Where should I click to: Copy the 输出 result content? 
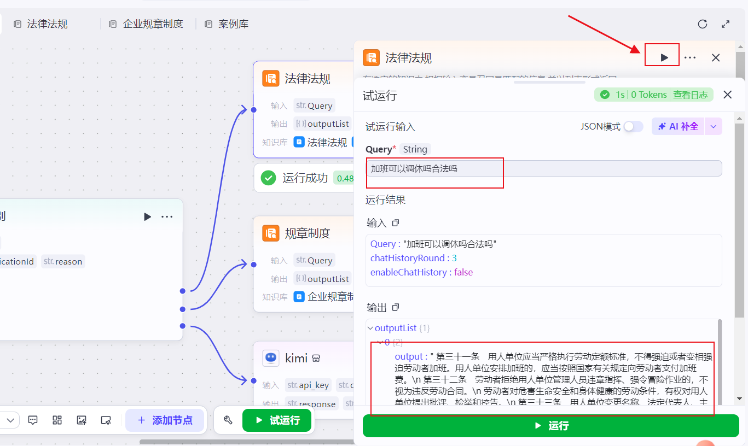pos(396,308)
